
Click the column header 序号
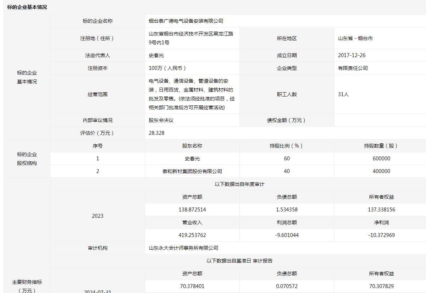coord(98,146)
